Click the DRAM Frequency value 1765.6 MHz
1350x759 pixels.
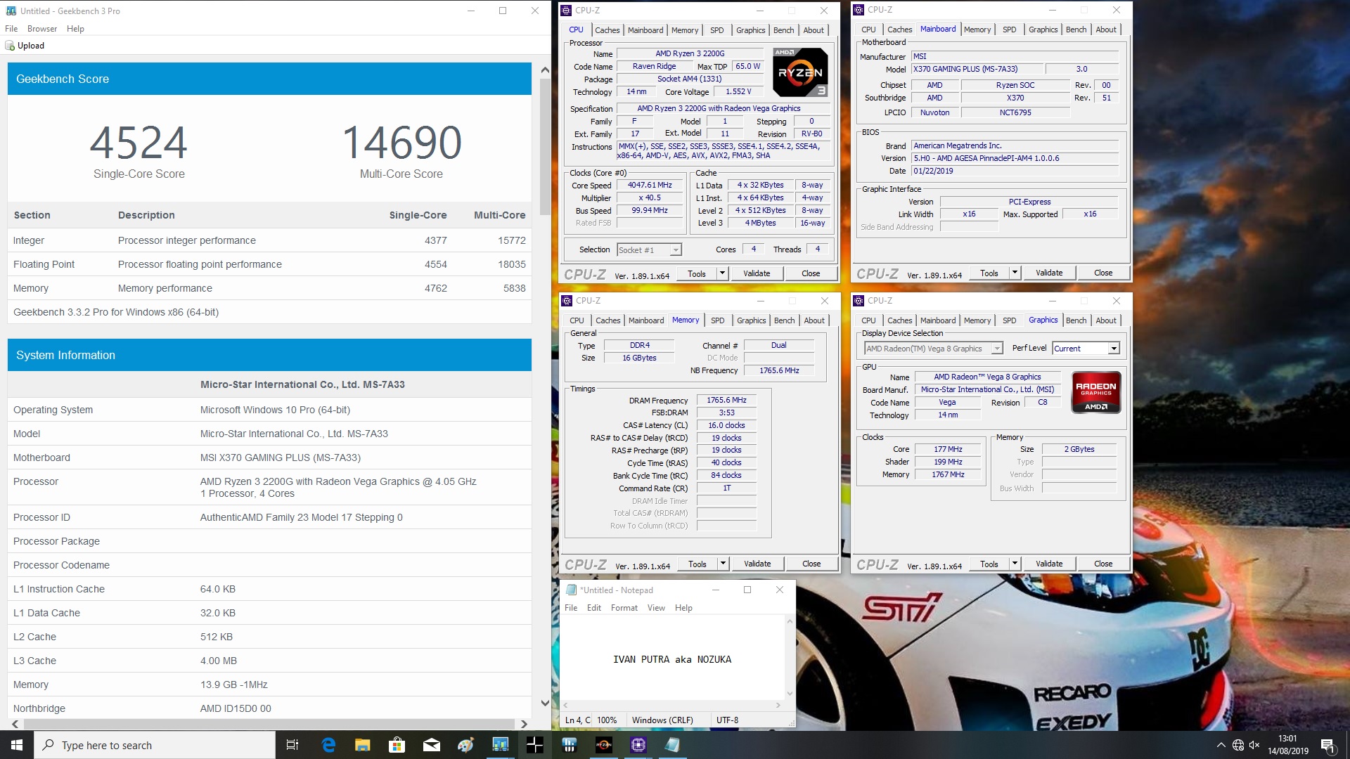pos(726,400)
